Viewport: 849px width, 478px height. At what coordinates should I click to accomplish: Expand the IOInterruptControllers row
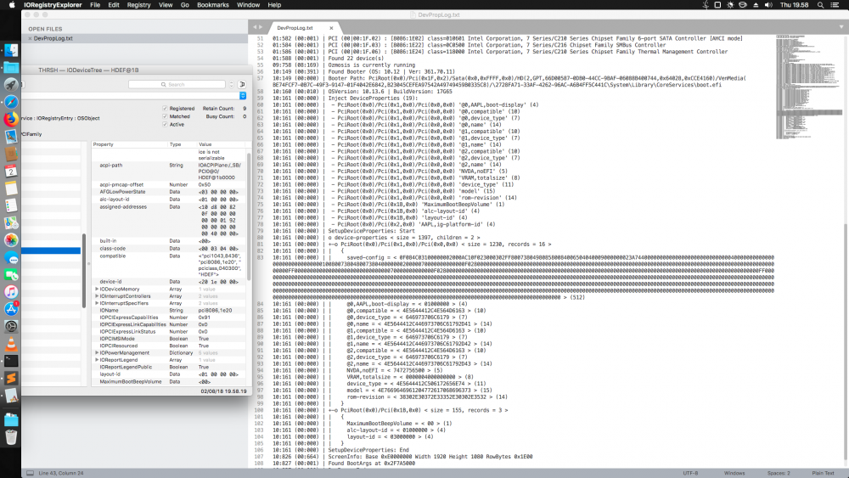click(97, 296)
